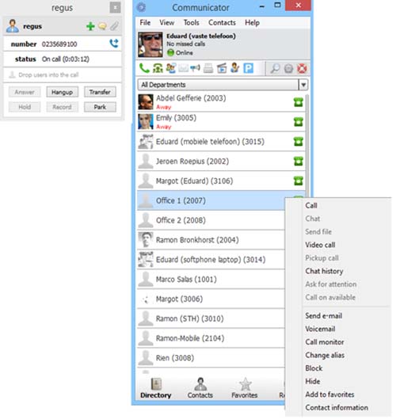
Task: Click the green plus icon beside regus
Action: pos(90,26)
